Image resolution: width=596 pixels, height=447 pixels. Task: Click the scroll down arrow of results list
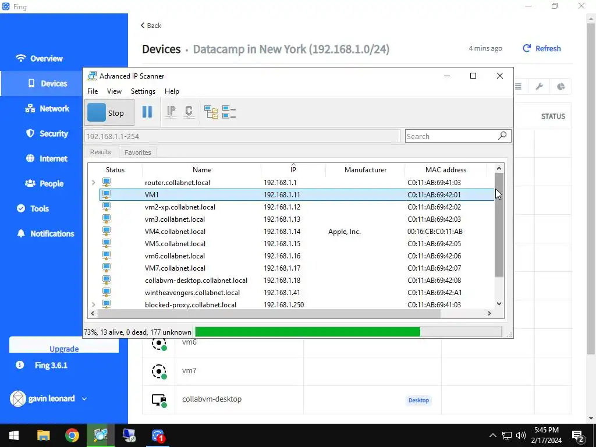pyautogui.click(x=499, y=304)
